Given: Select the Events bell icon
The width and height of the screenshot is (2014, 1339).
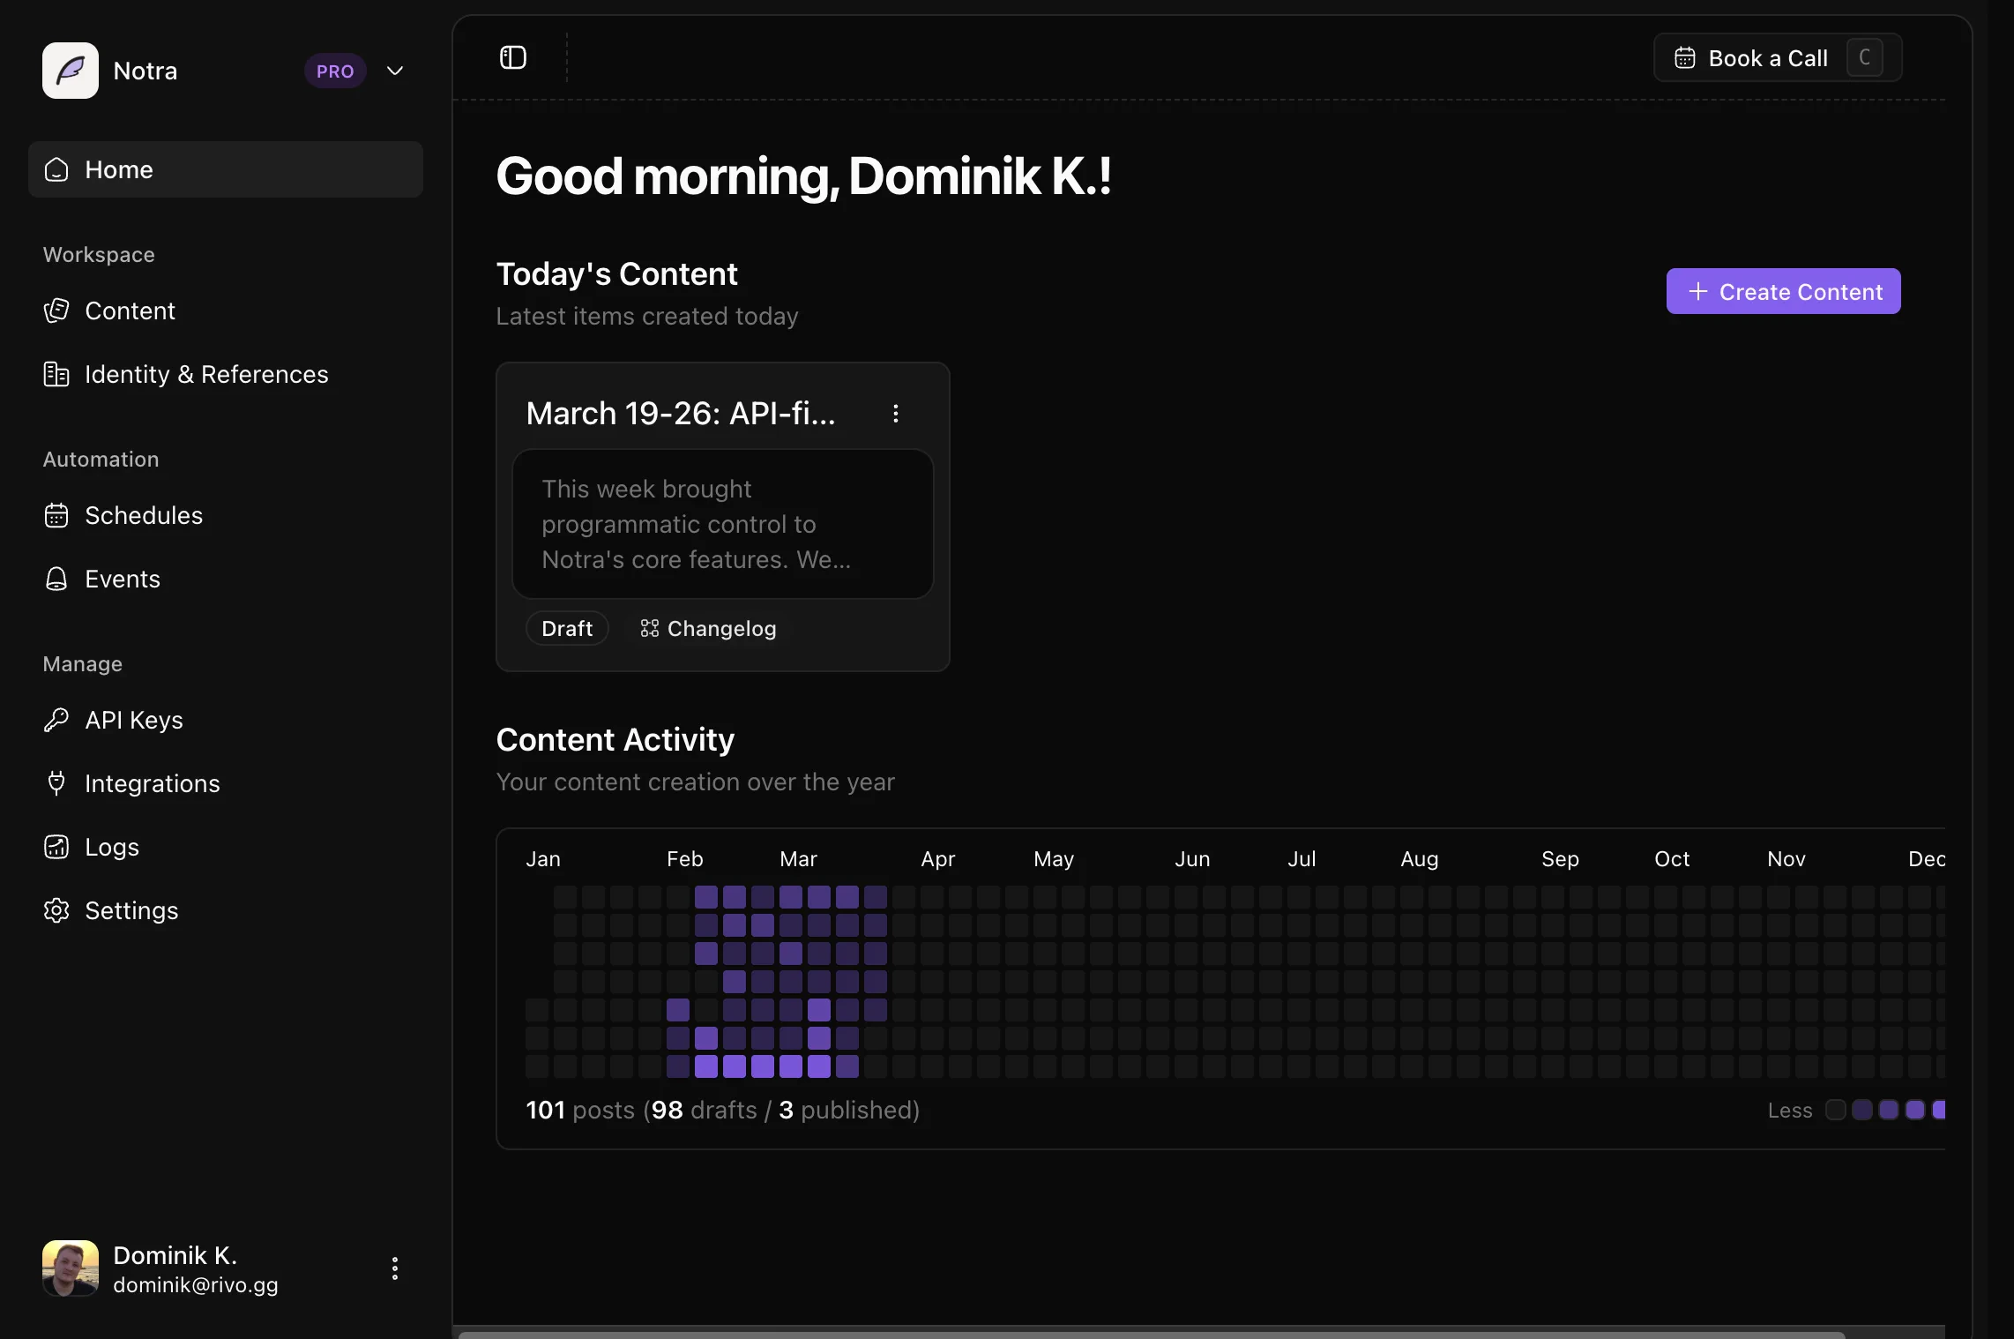Looking at the screenshot, I should click(x=56, y=579).
